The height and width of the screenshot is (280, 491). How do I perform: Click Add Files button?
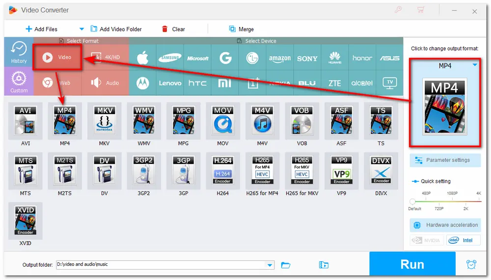click(x=41, y=29)
